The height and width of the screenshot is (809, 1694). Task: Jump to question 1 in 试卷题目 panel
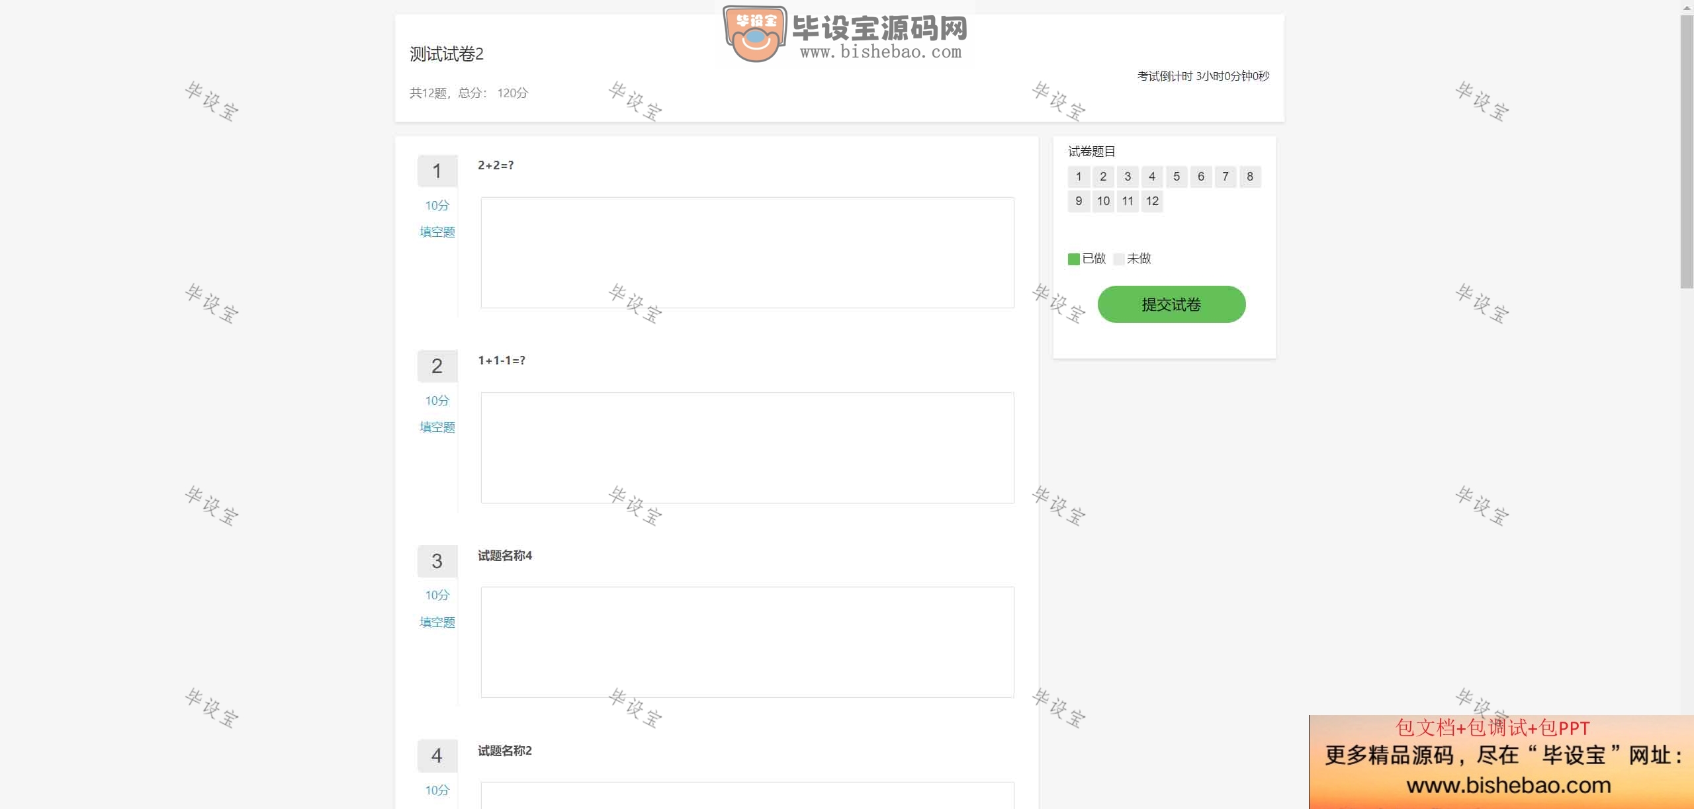1079,177
